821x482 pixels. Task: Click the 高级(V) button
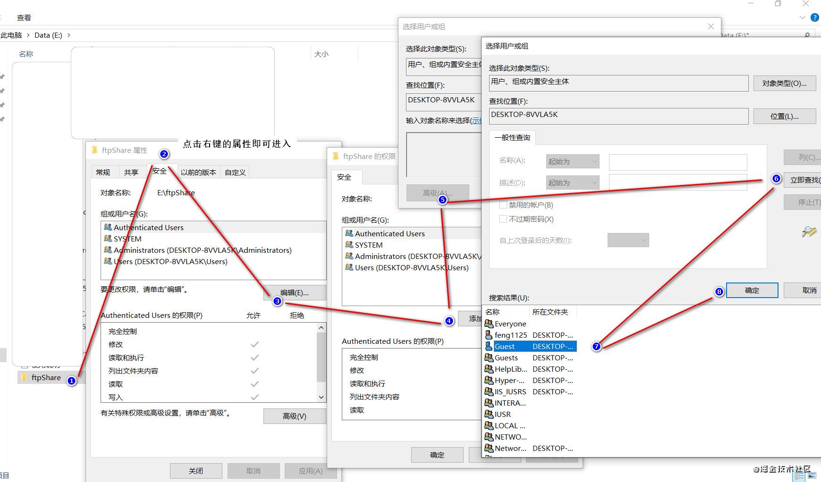[x=295, y=416]
